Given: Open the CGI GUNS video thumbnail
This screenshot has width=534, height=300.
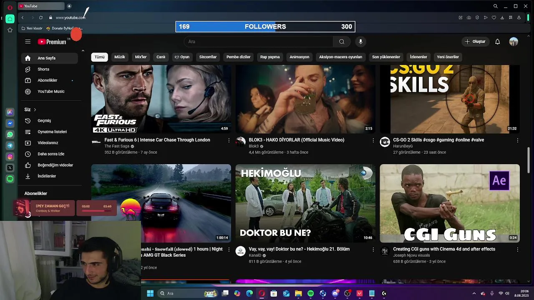Looking at the screenshot, I should point(450,203).
